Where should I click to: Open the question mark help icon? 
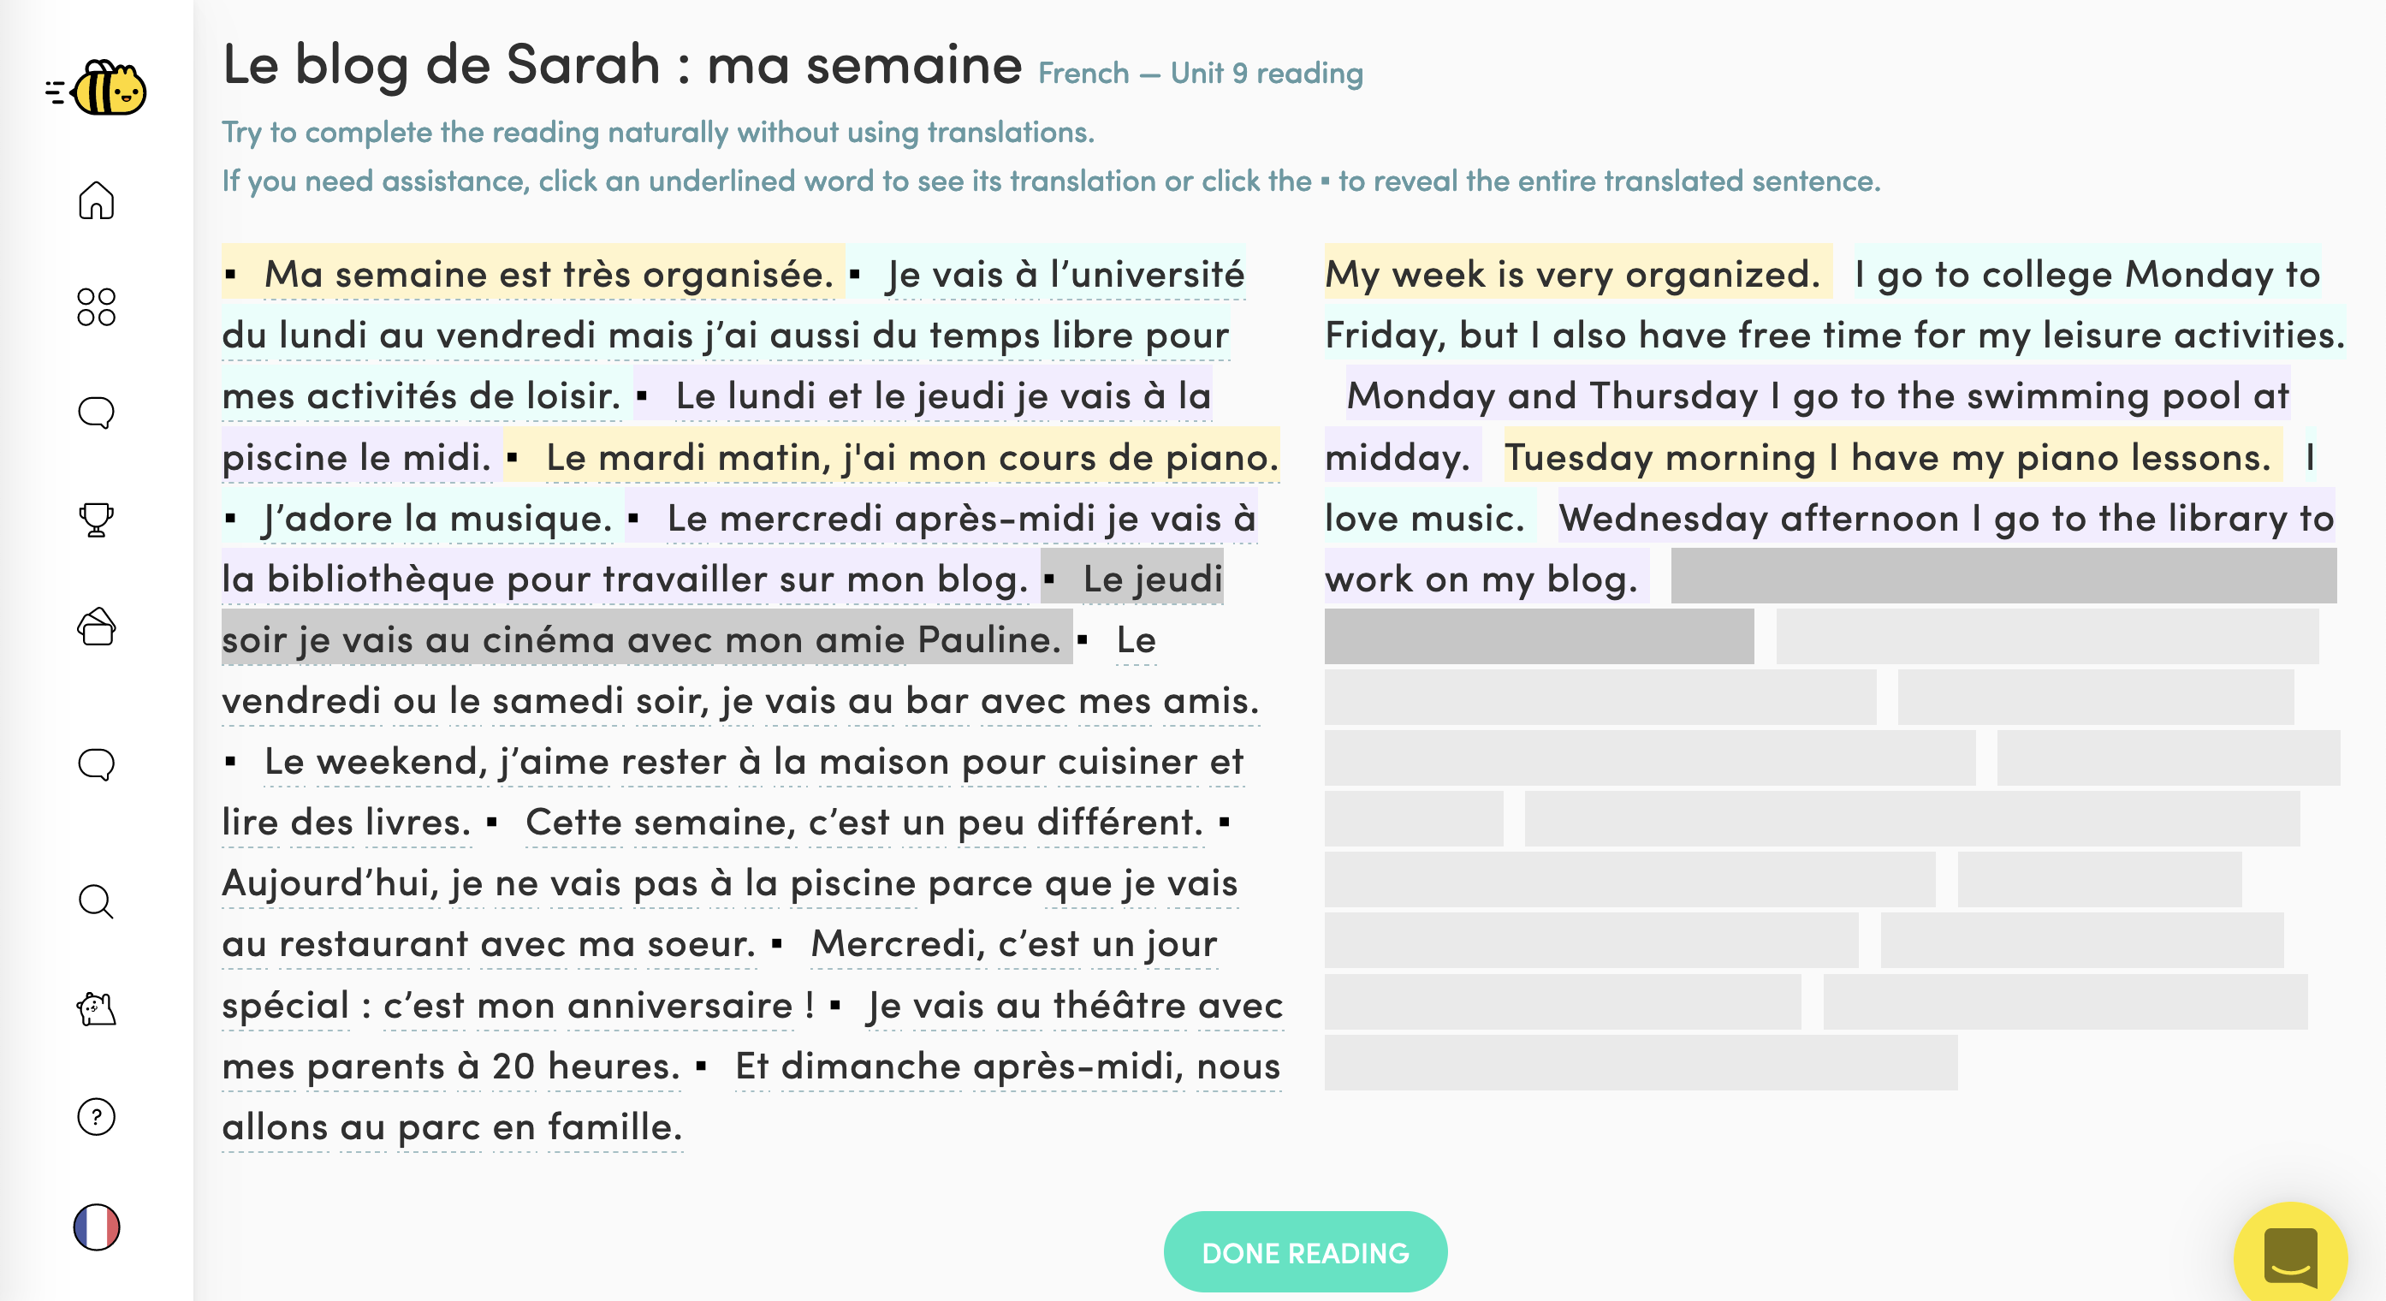click(x=97, y=1118)
